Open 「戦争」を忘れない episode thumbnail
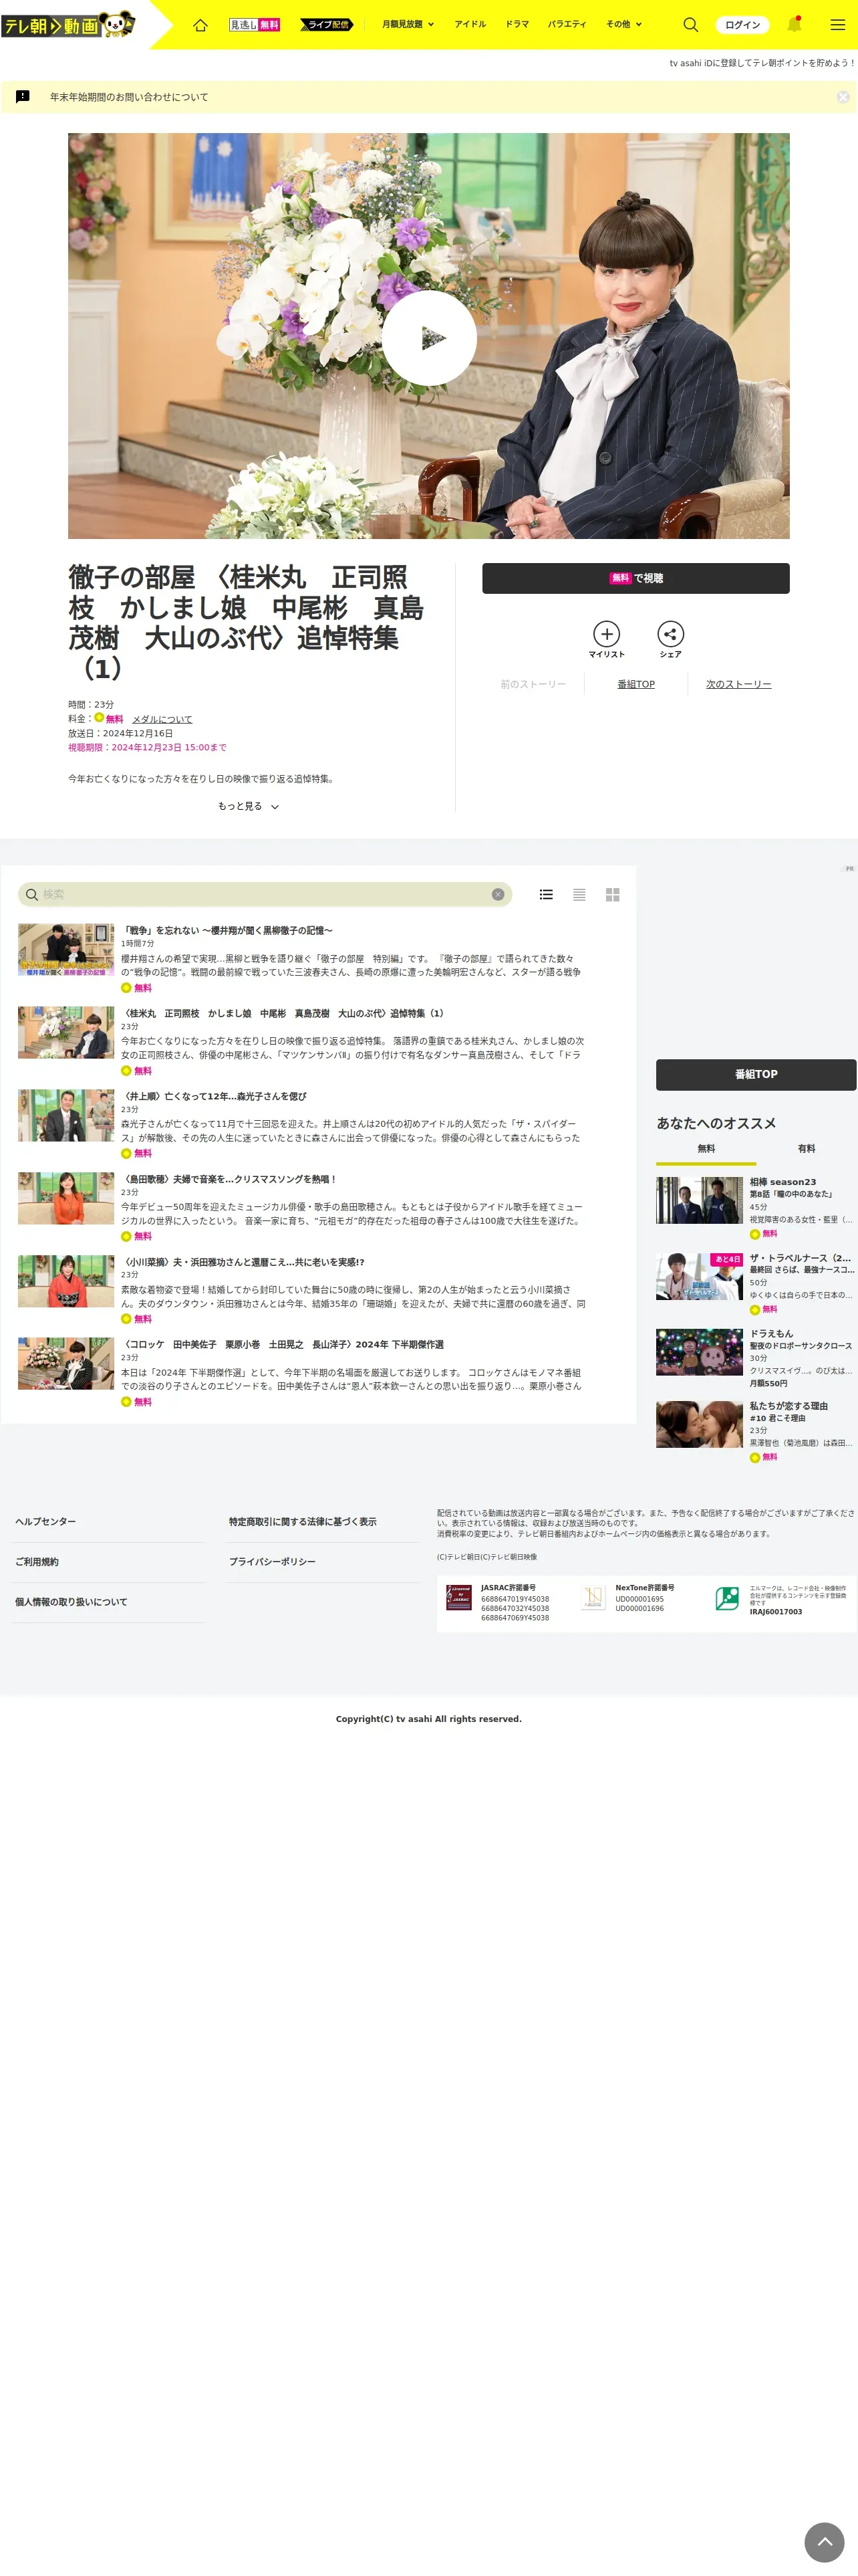 pos(66,950)
